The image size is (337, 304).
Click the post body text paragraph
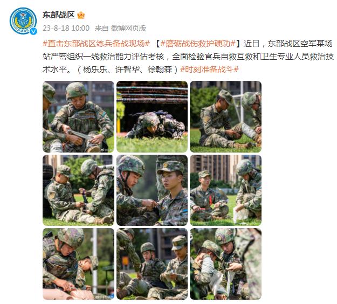[188, 57]
